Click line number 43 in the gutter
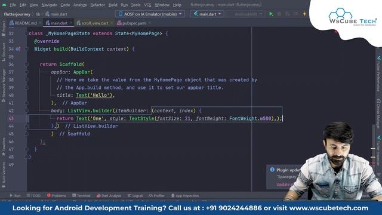The height and width of the screenshot is (215, 382). pyautogui.click(x=11, y=118)
